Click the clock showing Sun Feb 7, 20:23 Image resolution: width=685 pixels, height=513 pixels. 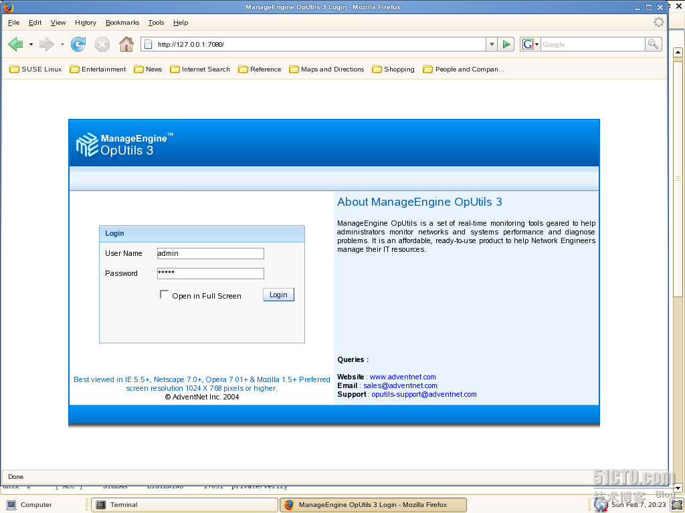[x=638, y=505]
